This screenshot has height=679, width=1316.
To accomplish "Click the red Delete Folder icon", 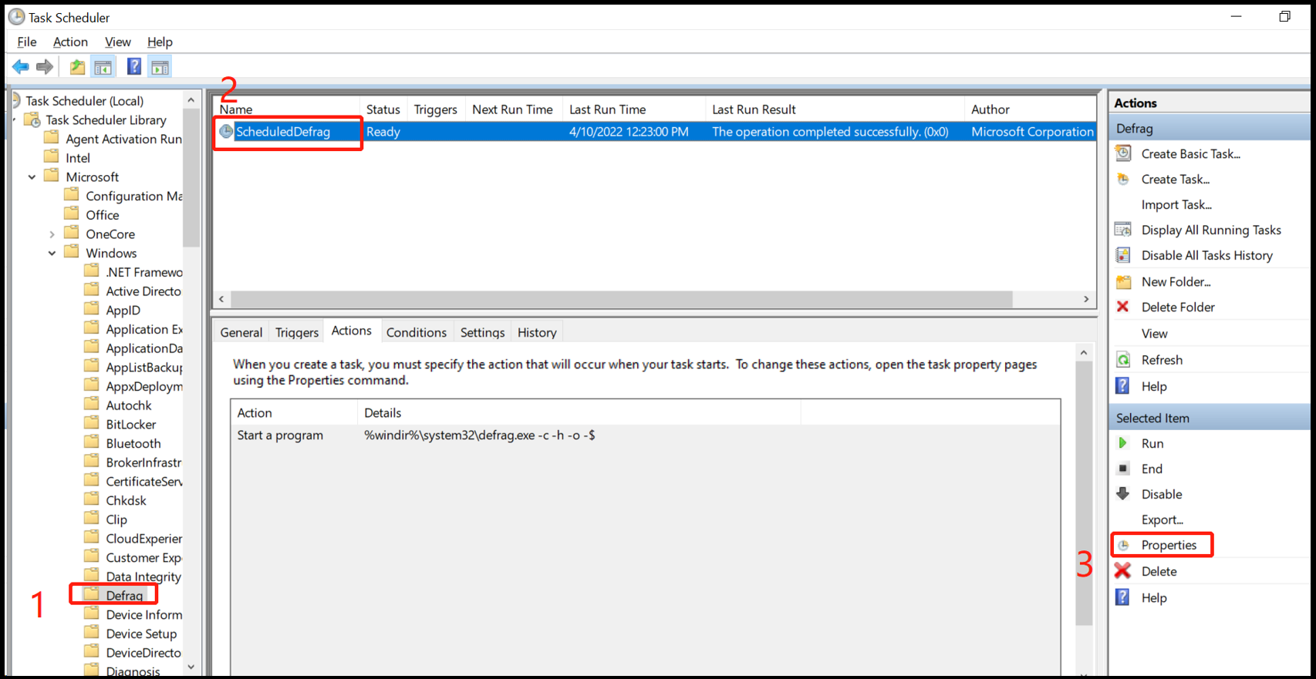I will click(1123, 307).
